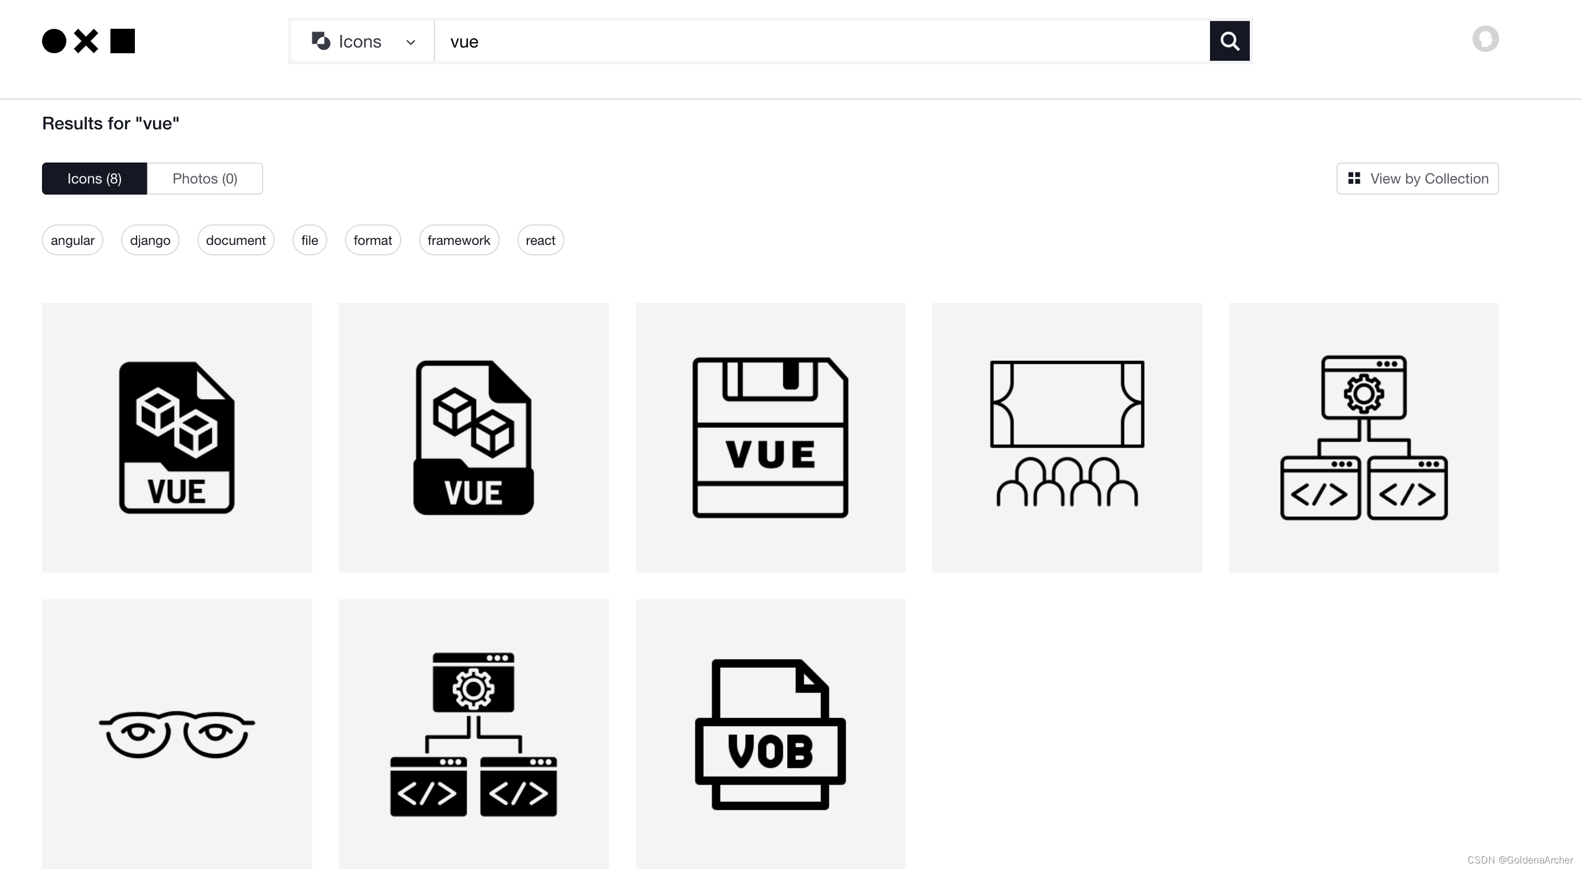
Task: Click the VOB file format icon
Action: pyautogui.click(x=770, y=734)
